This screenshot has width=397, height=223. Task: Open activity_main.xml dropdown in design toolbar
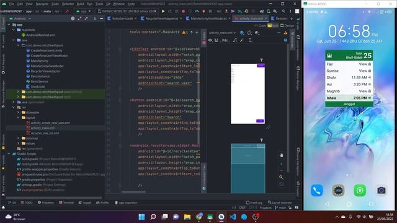[x=222, y=33]
